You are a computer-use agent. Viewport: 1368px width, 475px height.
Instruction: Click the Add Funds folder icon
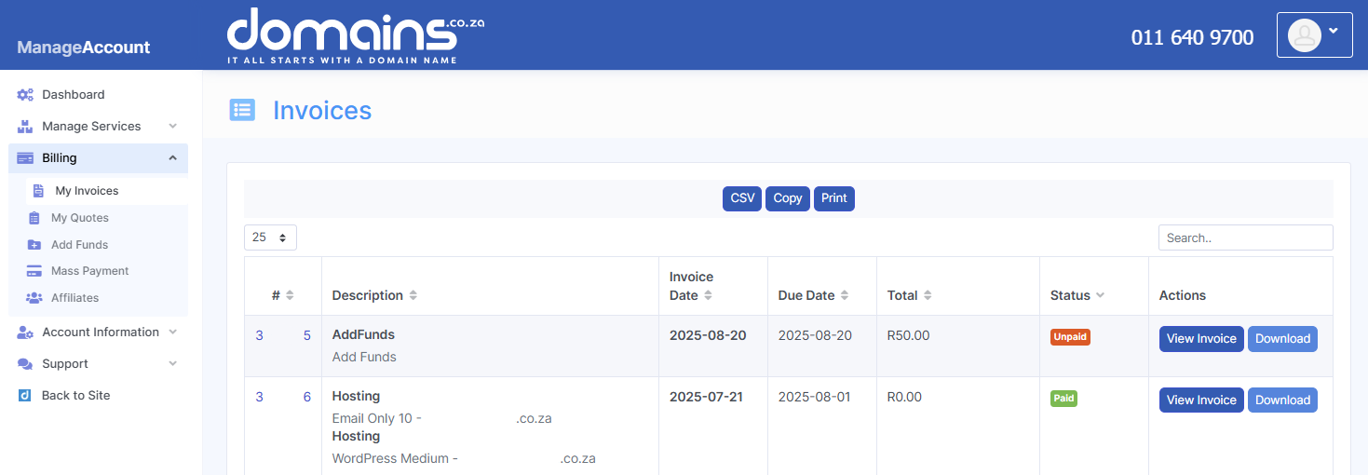coord(34,245)
